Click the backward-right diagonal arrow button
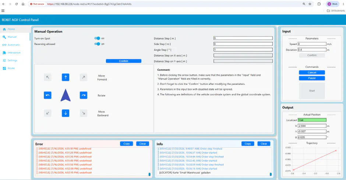This screenshot has width=346, height=180. 84,113
